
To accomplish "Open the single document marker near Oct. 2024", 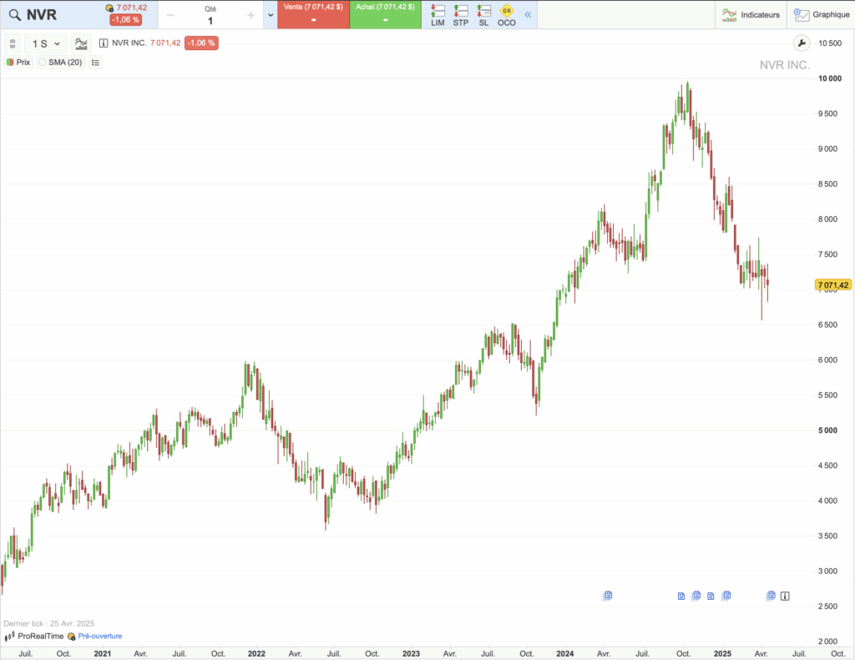I will pyautogui.click(x=681, y=597).
